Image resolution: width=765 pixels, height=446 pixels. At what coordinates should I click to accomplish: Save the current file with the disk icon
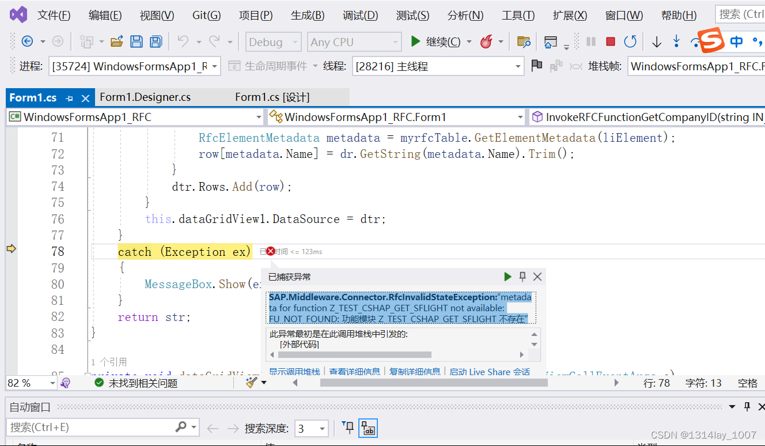pos(137,41)
